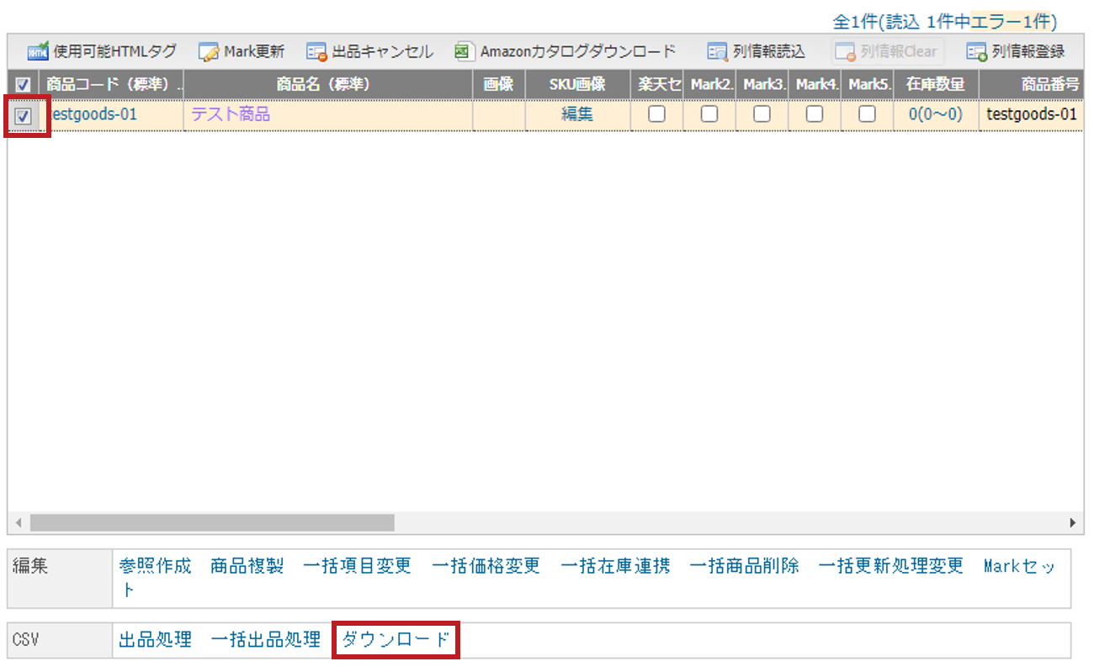Screen dimensions: 1094x672
Task: Click the 出品キャンセル toolbar icon
Action: click(316, 52)
